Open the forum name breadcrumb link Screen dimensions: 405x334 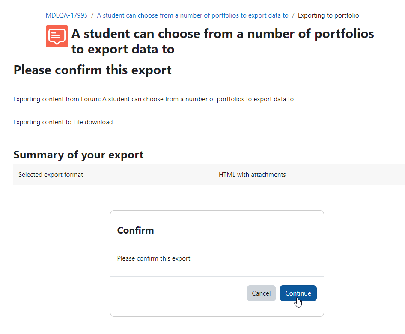coord(192,15)
